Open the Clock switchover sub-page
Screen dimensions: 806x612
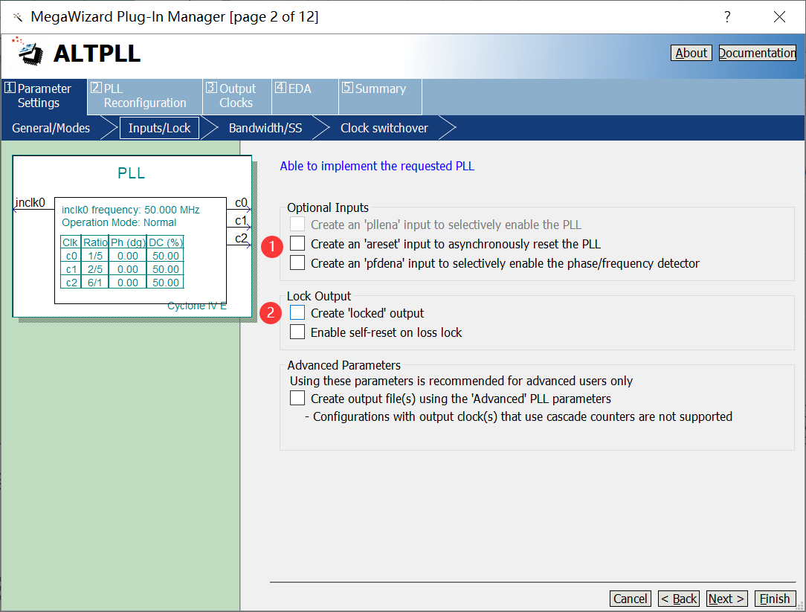coord(384,128)
